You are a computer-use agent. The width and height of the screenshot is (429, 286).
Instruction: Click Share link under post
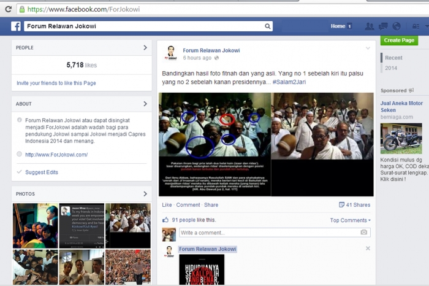[211, 205]
